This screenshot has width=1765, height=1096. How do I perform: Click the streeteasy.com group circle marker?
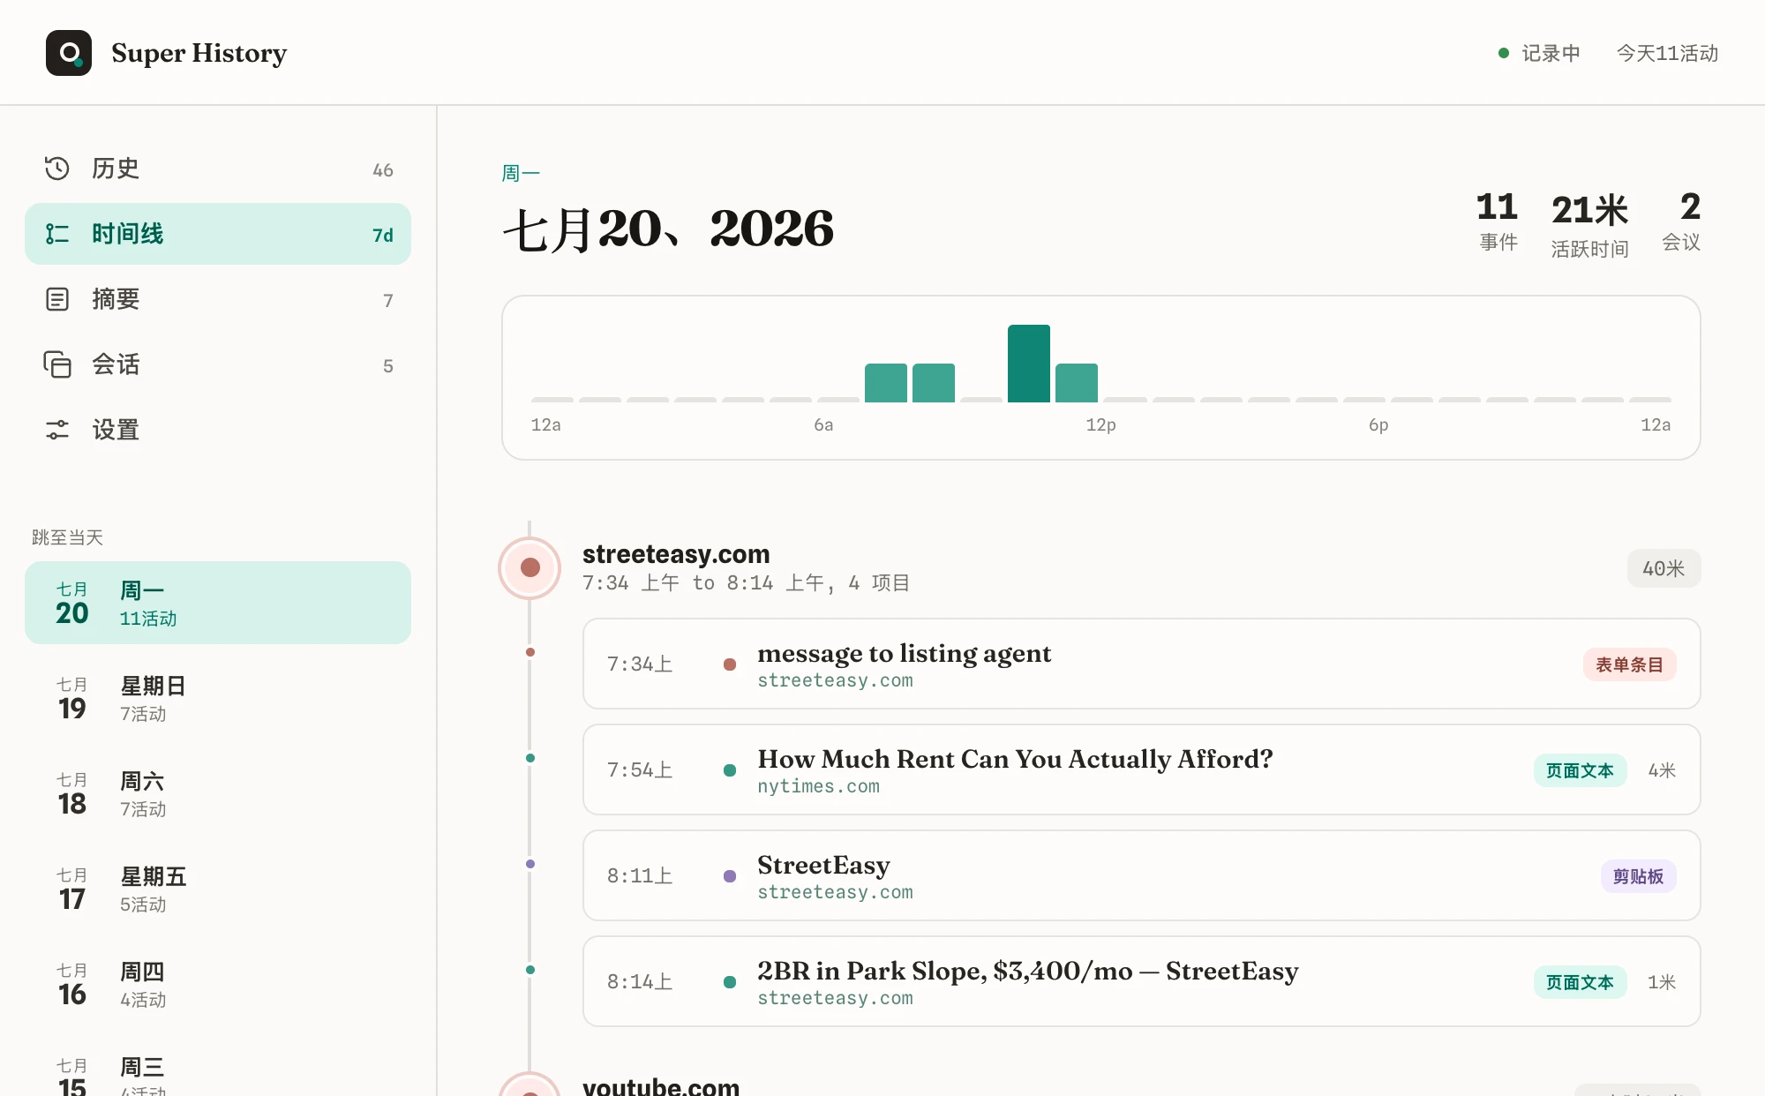coord(529,567)
